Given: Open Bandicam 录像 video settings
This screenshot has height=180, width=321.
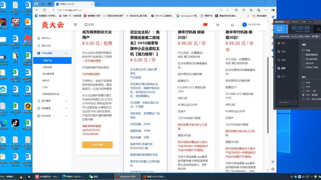Looking at the screenshot, I should pos(282,60).
